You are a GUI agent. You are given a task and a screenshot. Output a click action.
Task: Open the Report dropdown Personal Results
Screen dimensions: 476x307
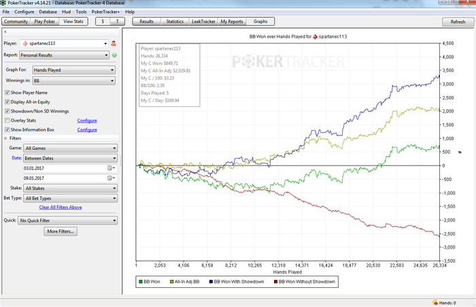point(65,55)
